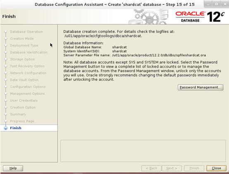This screenshot has width=229, height=174.
Task: Select the Configuration Options step
Action: [28, 87]
